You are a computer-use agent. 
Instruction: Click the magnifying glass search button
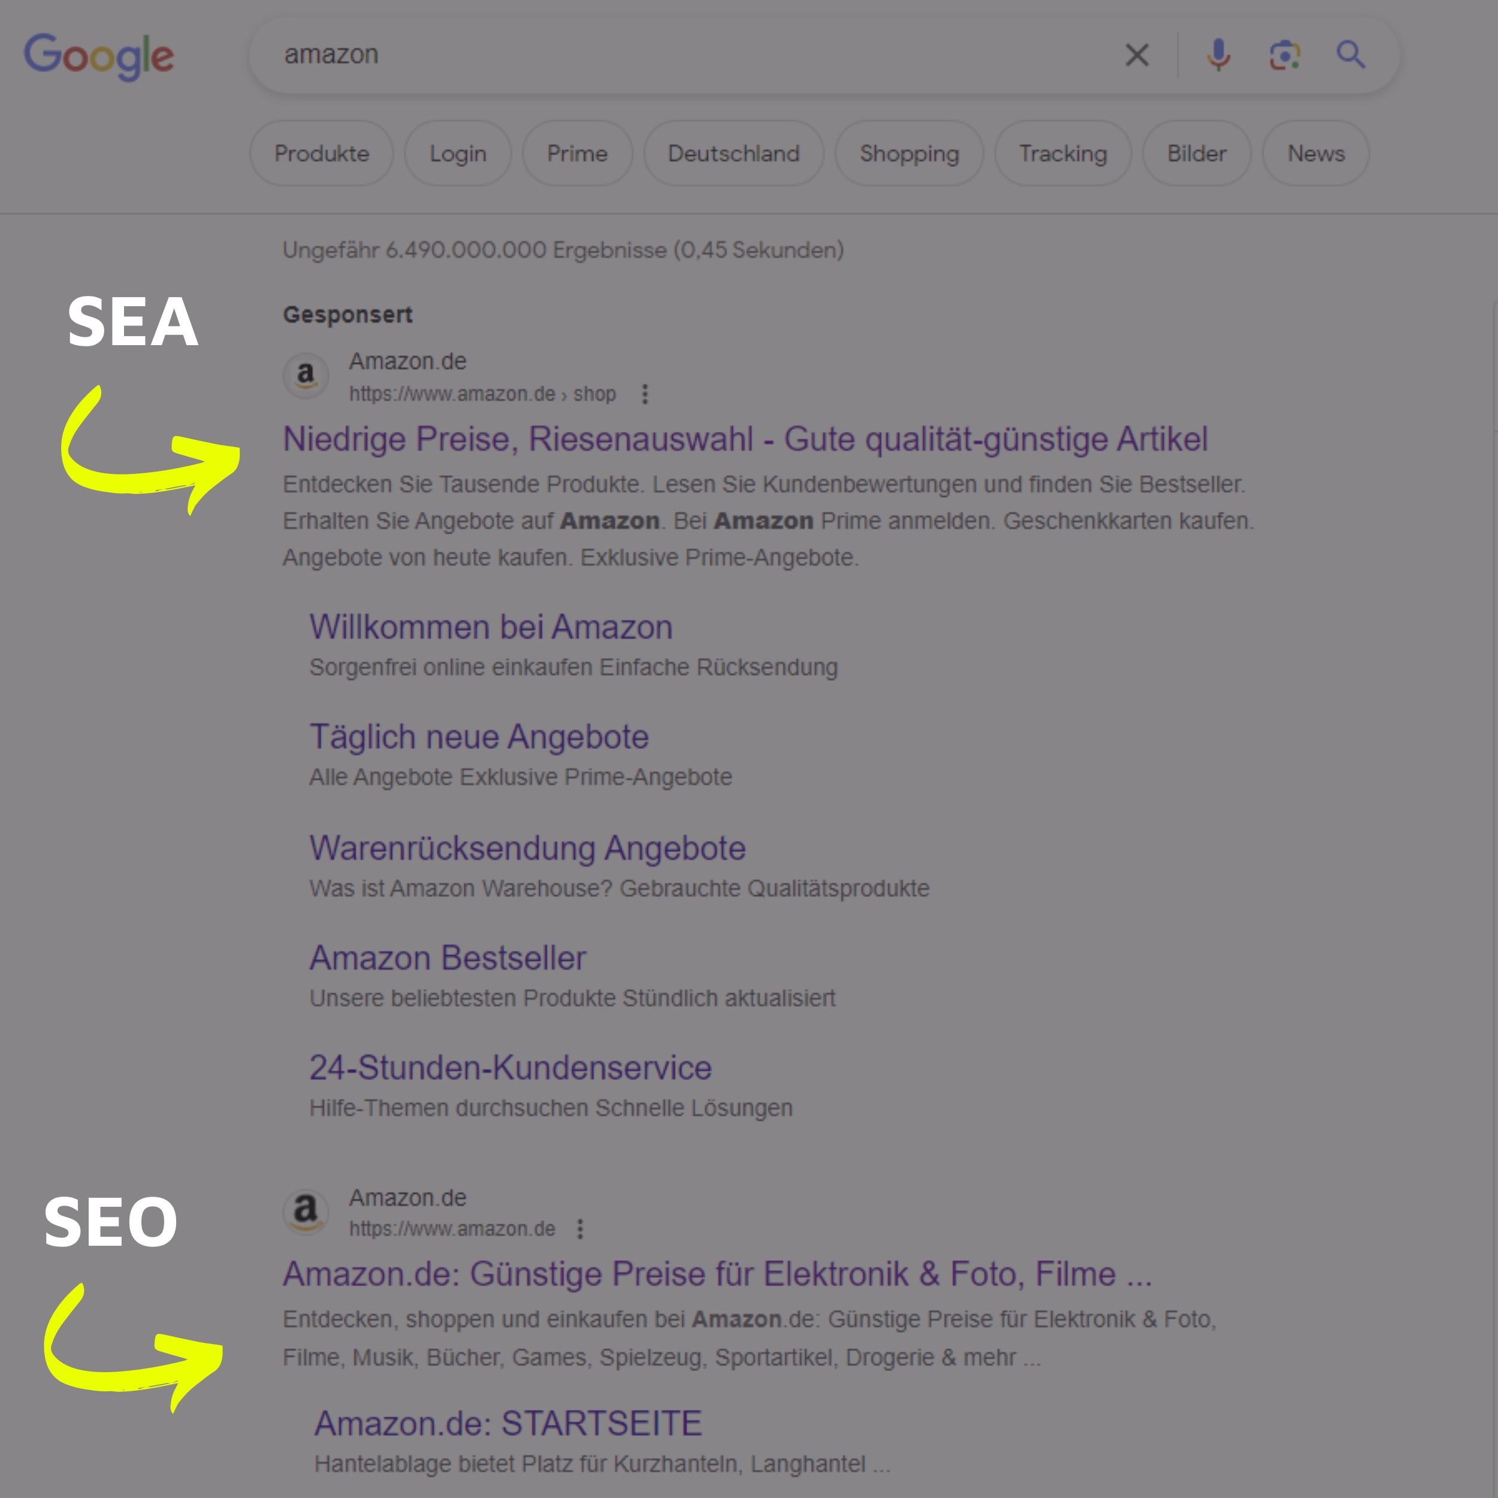[1351, 55]
